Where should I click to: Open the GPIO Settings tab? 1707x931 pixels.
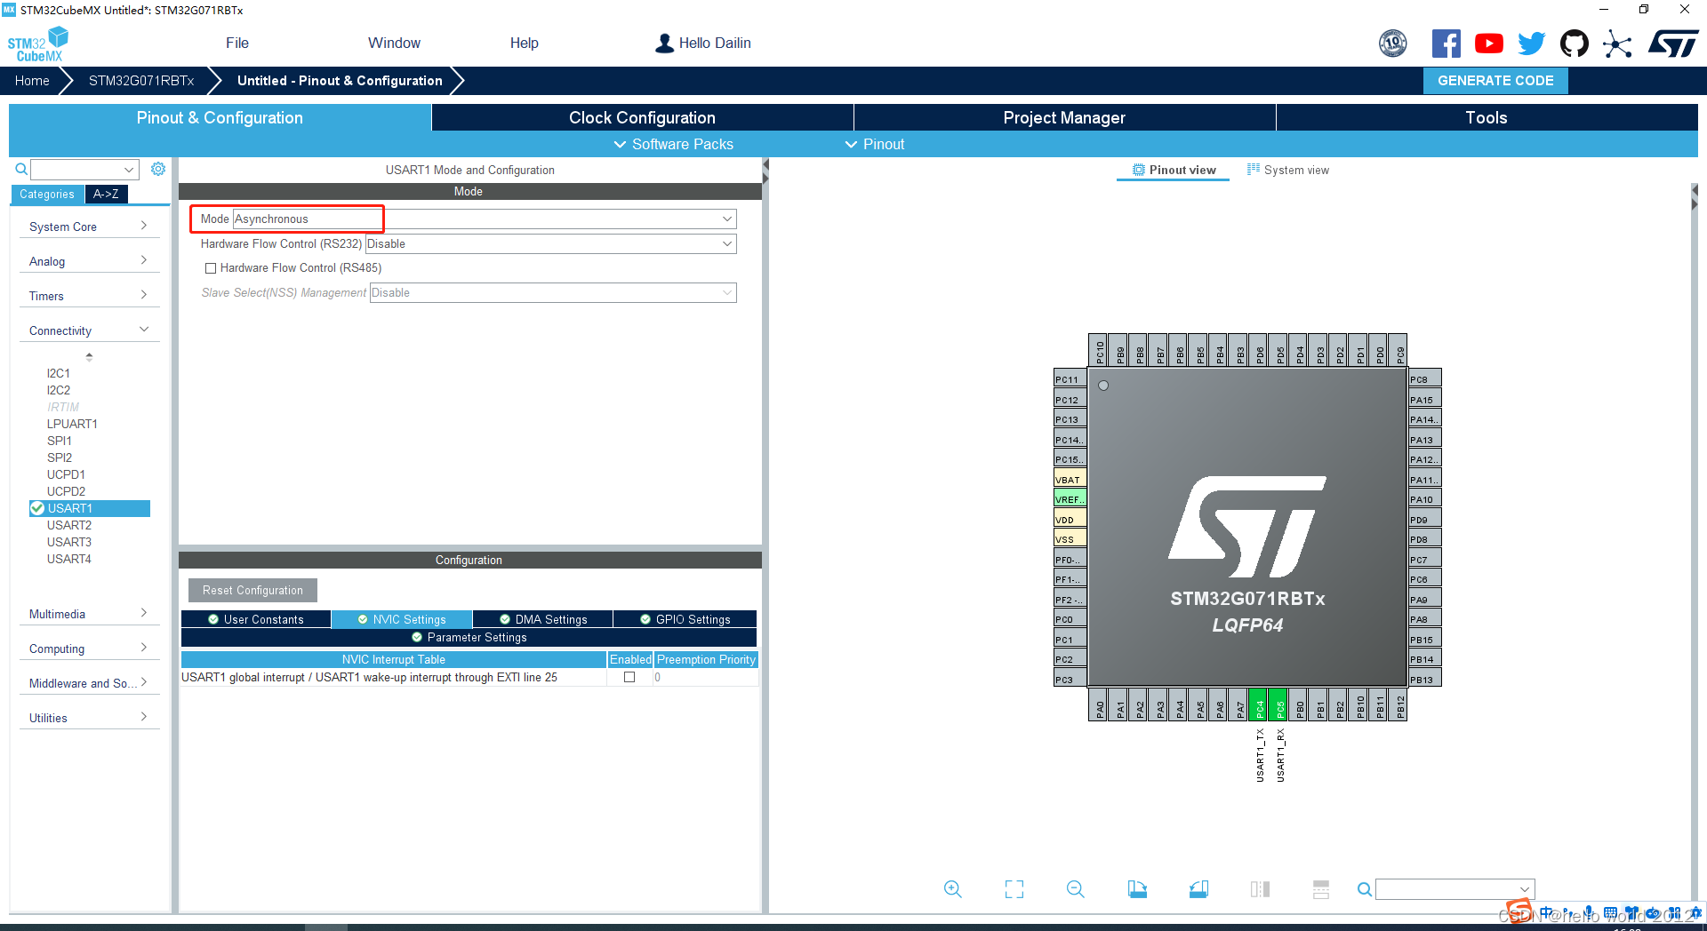click(685, 619)
